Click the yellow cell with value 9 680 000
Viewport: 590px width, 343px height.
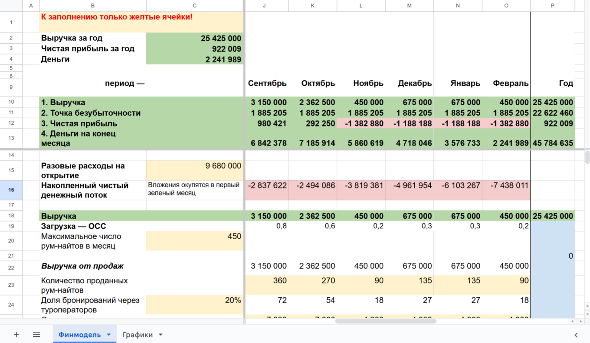pos(194,170)
